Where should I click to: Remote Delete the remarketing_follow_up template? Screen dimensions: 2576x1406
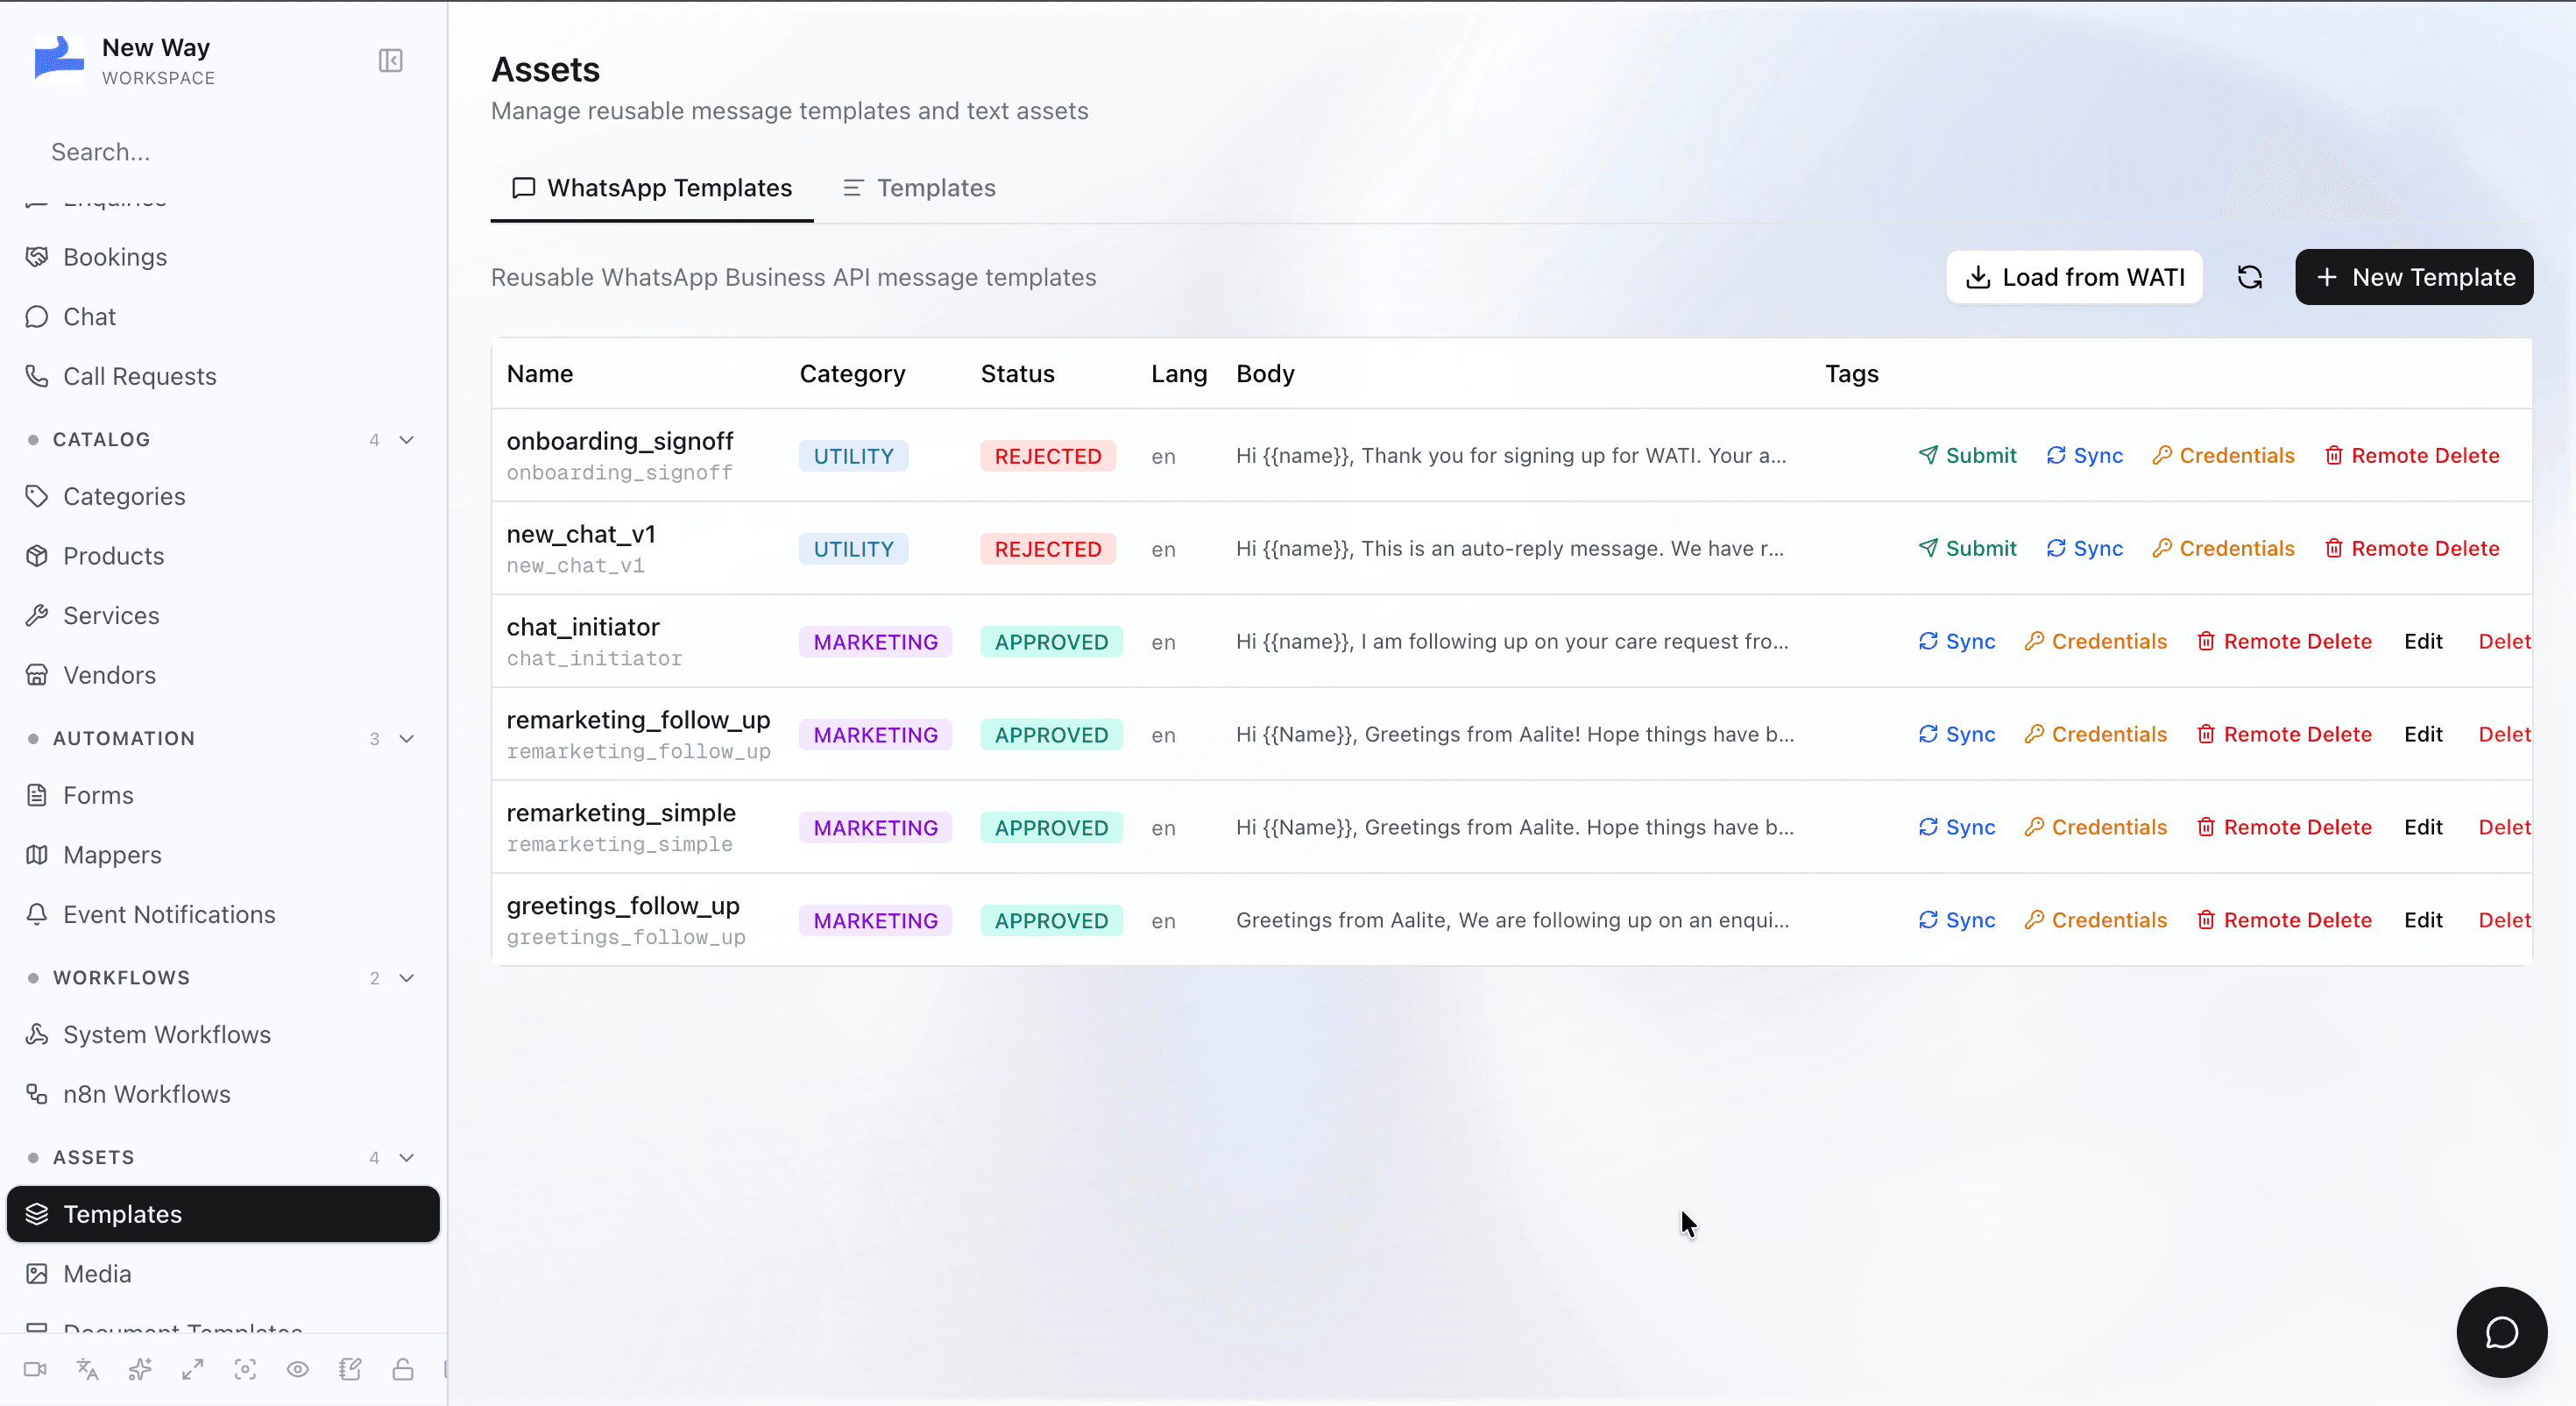(2284, 735)
